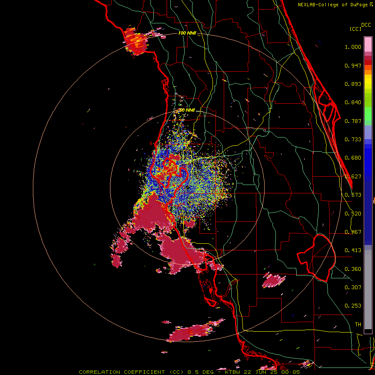Select the 0.573 scale value

pos(353,195)
